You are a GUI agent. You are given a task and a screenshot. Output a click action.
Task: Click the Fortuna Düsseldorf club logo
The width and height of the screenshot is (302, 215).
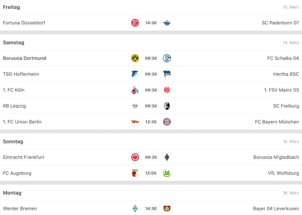click(x=135, y=23)
